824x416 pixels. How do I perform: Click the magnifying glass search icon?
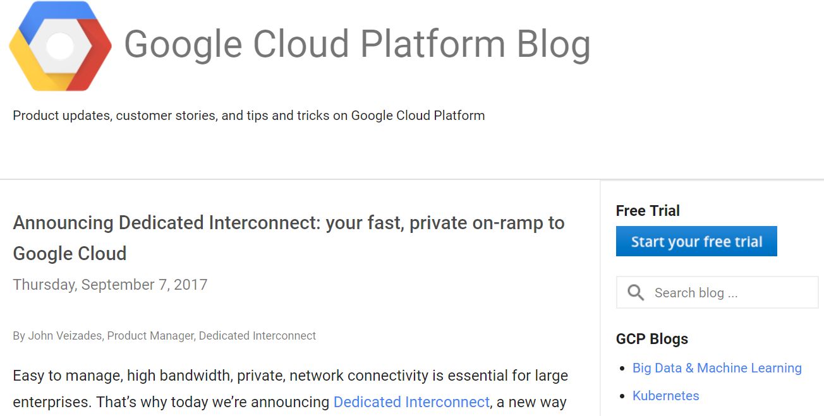coord(636,292)
